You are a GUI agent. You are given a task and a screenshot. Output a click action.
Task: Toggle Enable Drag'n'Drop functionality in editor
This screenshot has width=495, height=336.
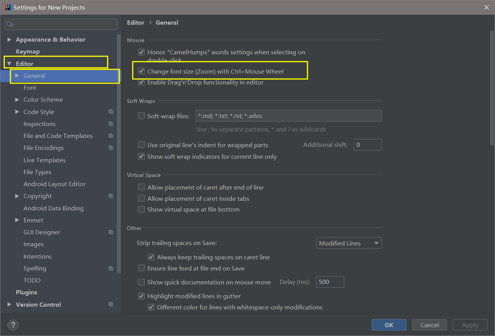[141, 82]
